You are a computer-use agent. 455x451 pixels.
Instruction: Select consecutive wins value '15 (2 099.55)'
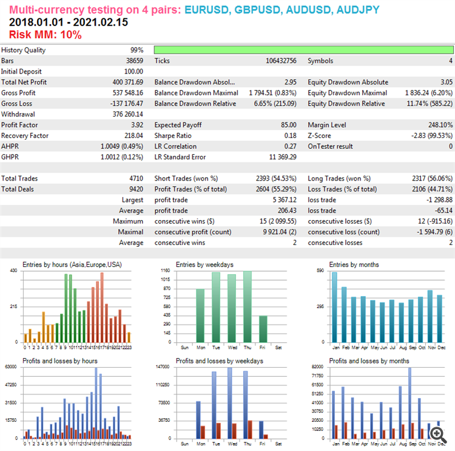[x=278, y=221]
